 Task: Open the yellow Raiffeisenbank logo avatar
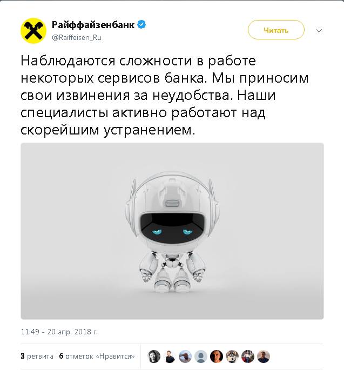33,31
